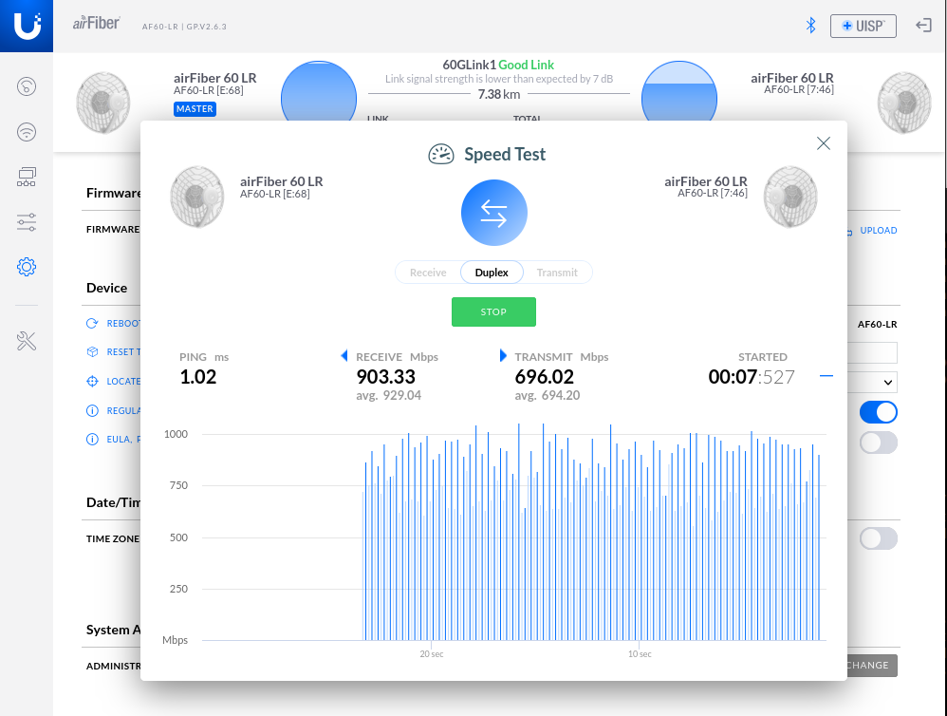
Task: Select the Transmit test mode
Action: coord(557,273)
